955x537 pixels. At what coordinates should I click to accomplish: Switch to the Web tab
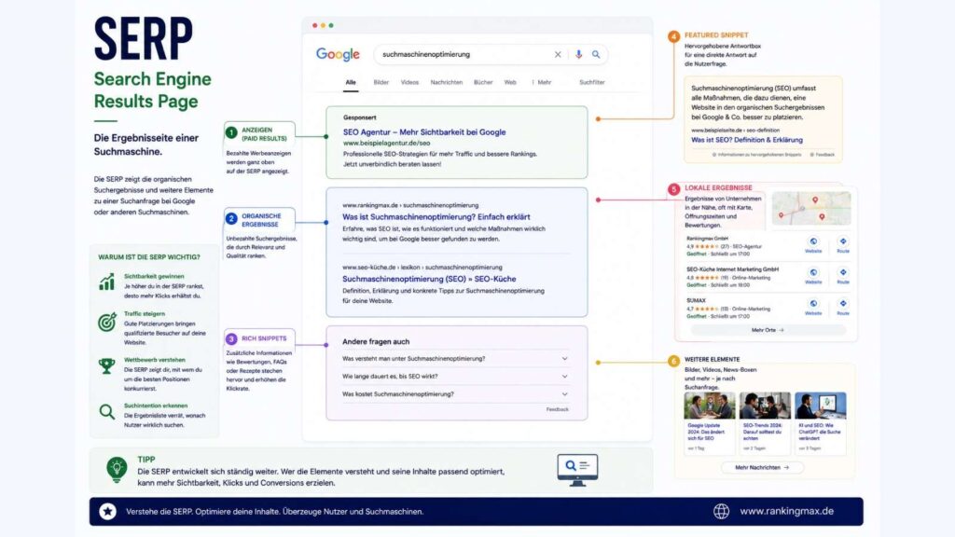(510, 82)
